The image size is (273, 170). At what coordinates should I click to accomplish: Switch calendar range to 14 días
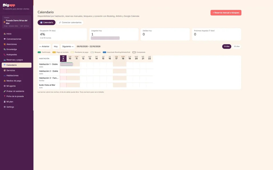point(227,46)
